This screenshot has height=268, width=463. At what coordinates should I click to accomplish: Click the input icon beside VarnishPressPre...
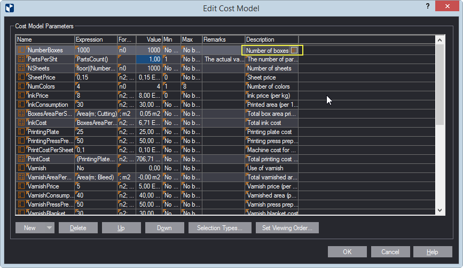21,204
